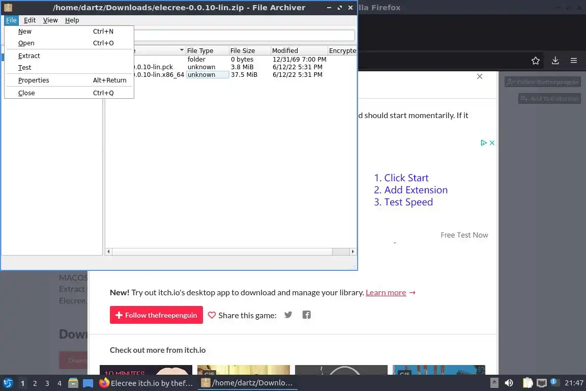Choose Close in the File menu
Viewport: 586px width, 391px height.
69,93
